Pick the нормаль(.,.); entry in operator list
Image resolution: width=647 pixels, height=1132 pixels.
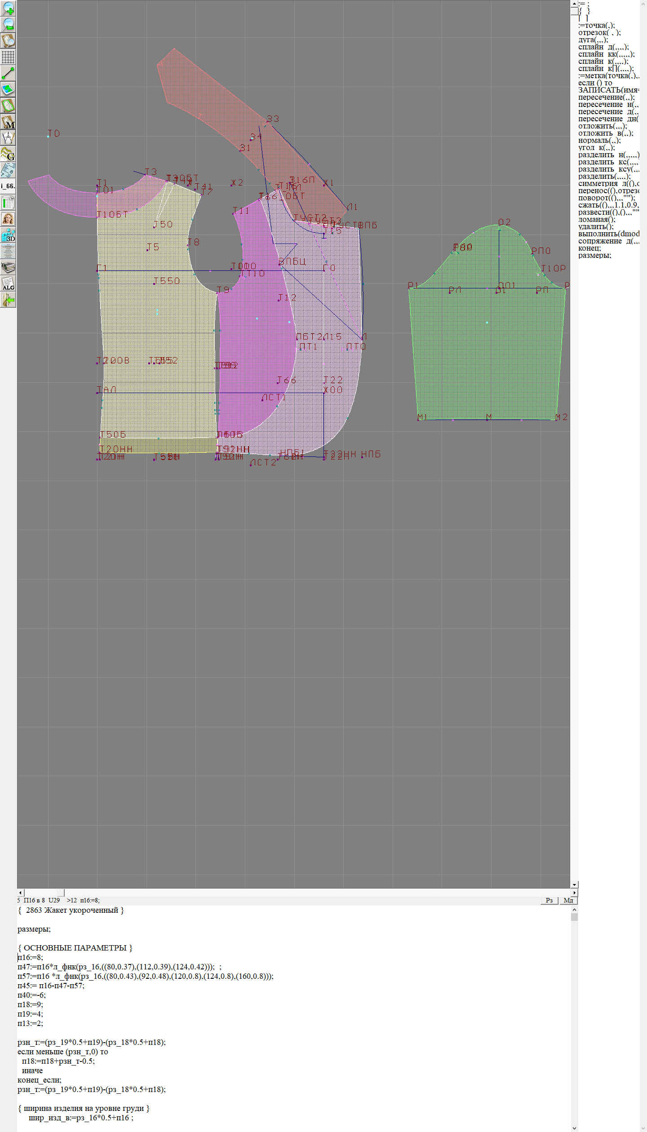pos(599,141)
